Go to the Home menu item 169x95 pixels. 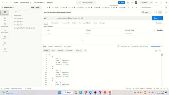pos(16,3)
